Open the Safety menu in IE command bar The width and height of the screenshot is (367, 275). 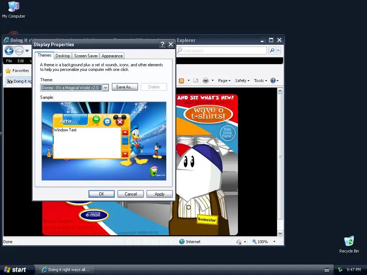pyautogui.click(x=242, y=81)
